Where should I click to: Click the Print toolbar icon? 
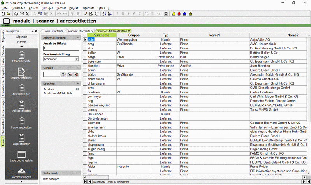[16, 14]
